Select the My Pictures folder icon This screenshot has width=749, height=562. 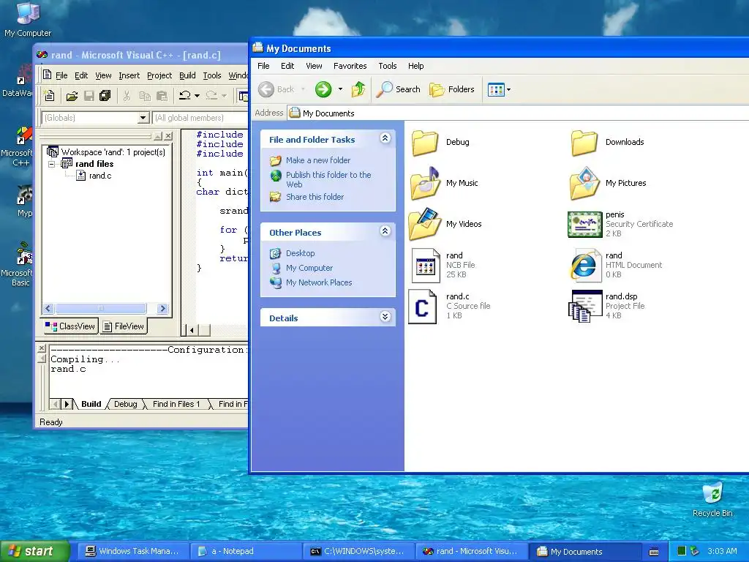pyautogui.click(x=584, y=183)
